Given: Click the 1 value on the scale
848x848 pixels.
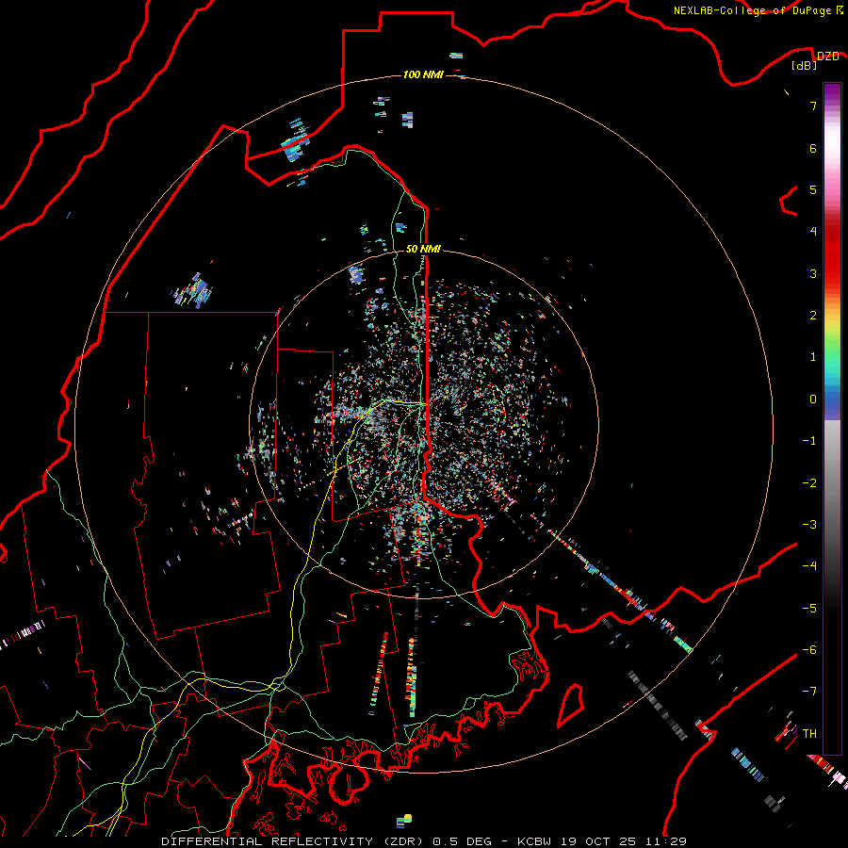Looking at the screenshot, I should tap(813, 357).
